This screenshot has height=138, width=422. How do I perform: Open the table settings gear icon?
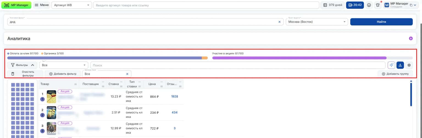pos(409,65)
